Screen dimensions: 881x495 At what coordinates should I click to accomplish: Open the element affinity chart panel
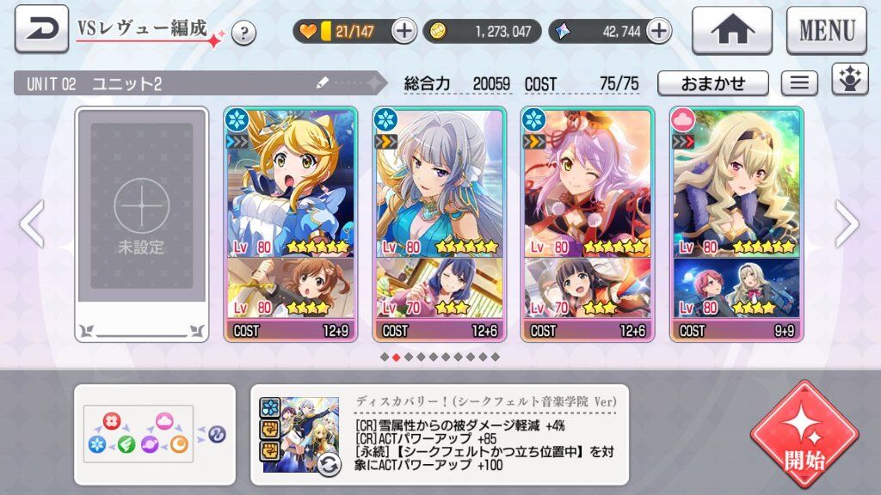click(x=155, y=434)
